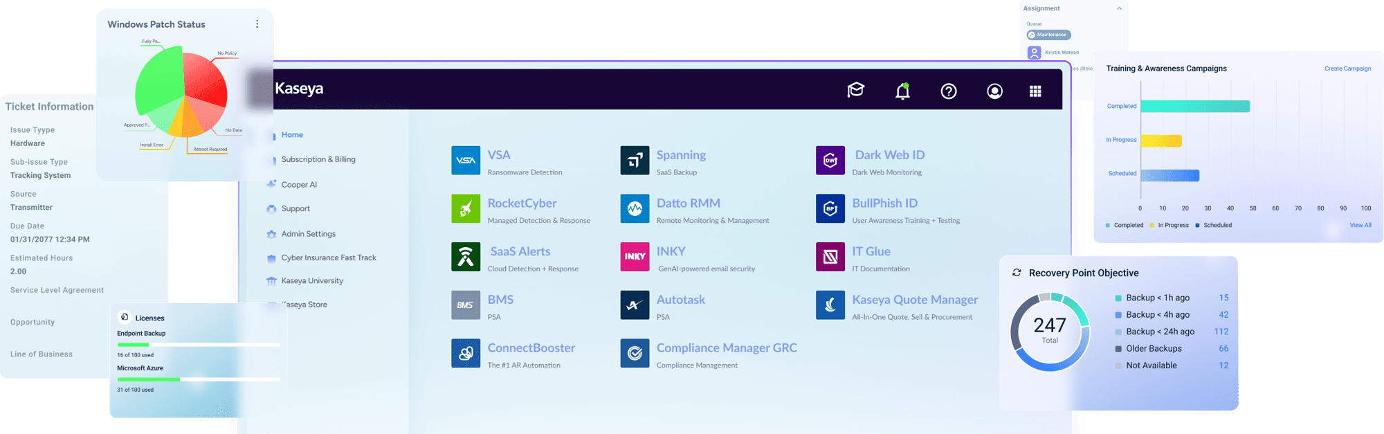Image resolution: width=1384 pixels, height=434 pixels.
Task: Click the Spanning product icon
Action: 635,161
